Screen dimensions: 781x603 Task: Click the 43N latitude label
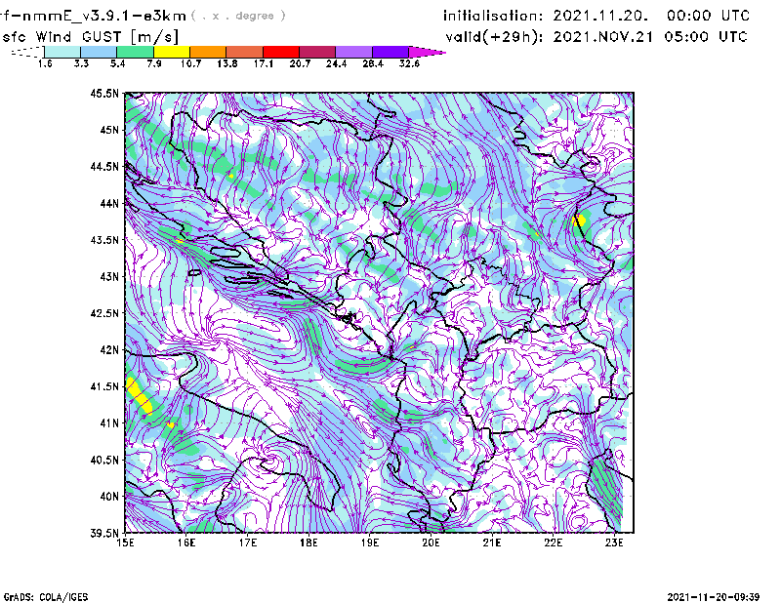tap(109, 276)
